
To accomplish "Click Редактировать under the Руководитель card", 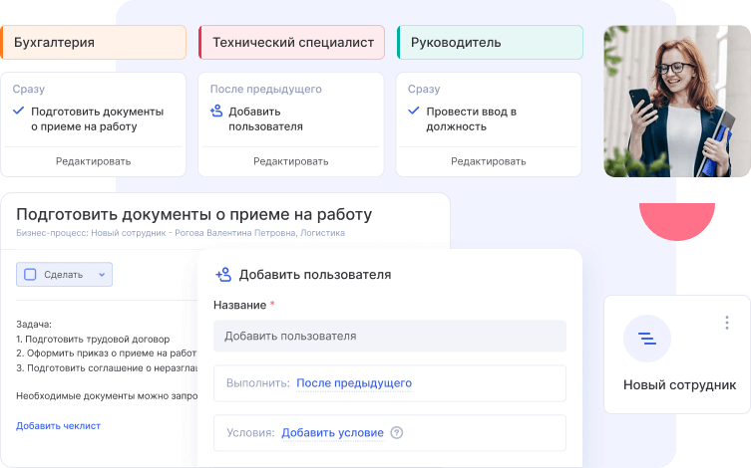I will (489, 161).
